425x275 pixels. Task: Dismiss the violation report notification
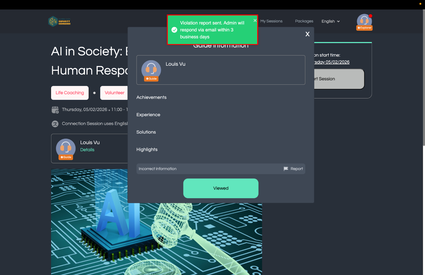click(255, 20)
